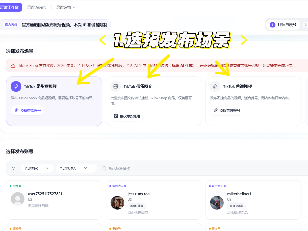Viewport: 308px width, 231px height.
Task: Click the search magnifier icon
Action: coord(104,168)
